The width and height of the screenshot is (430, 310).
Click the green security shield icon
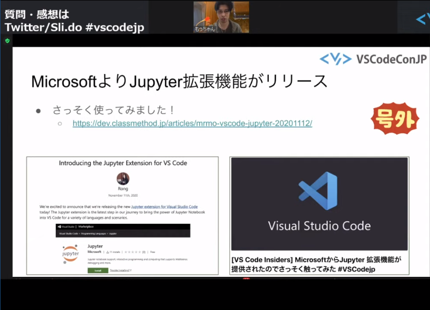pyautogui.click(x=7, y=41)
